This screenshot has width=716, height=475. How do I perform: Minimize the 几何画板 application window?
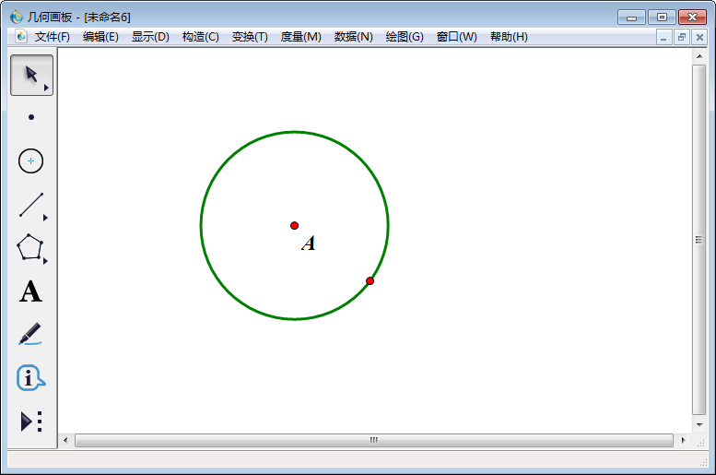631,18
